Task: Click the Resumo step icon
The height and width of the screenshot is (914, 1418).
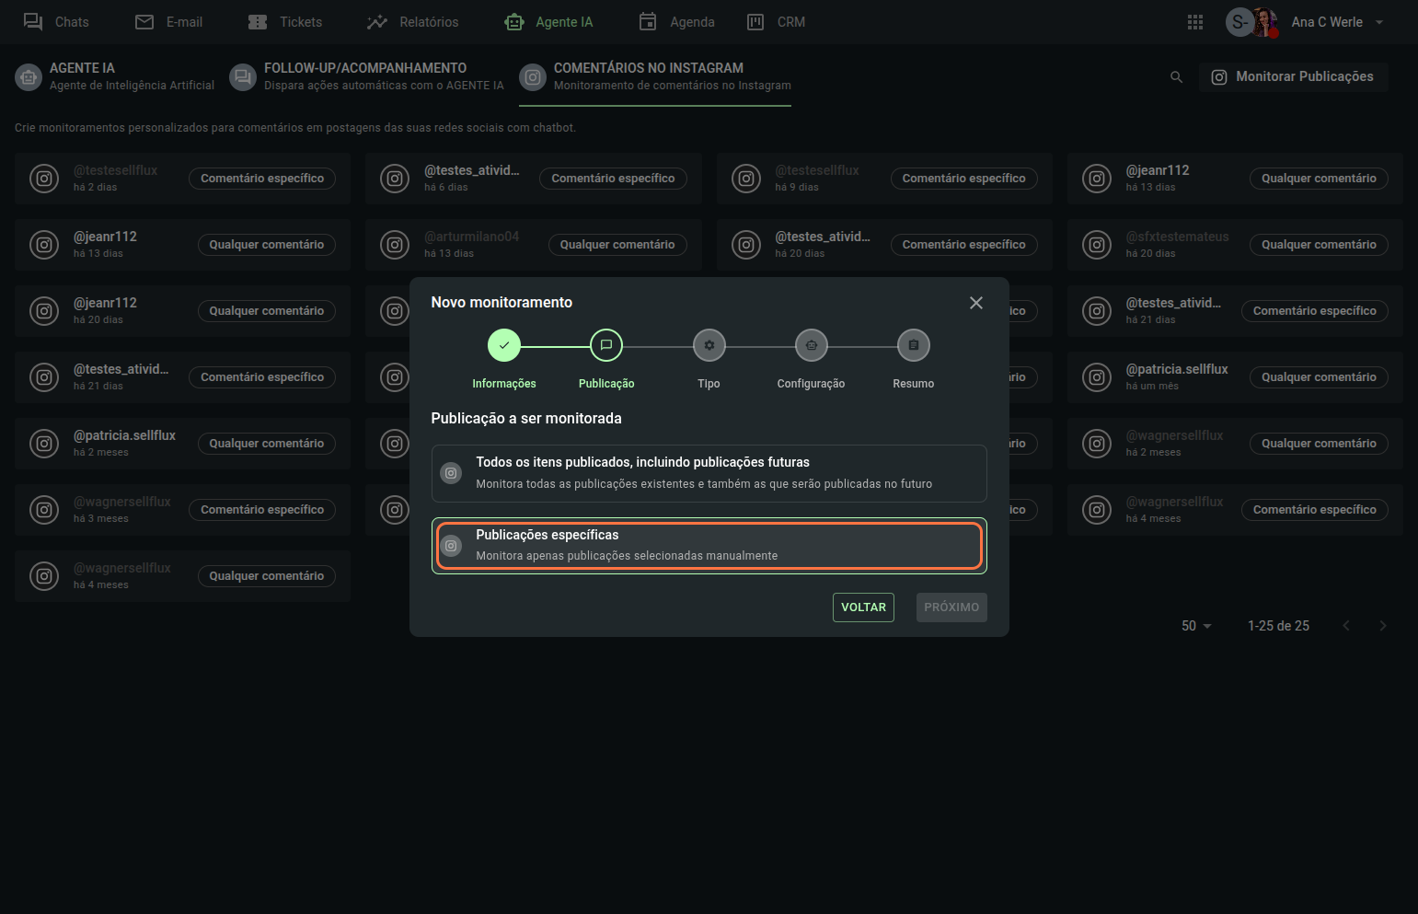Action: click(913, 345)
